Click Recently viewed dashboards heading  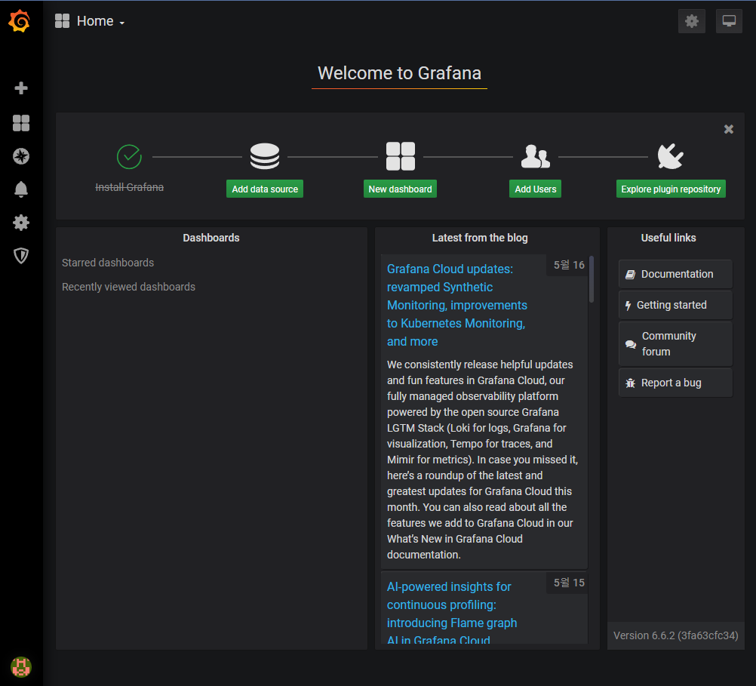pos(129,287)
